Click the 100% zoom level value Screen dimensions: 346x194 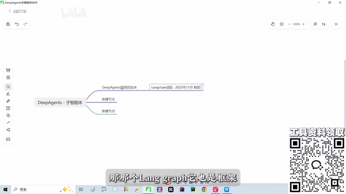click(296, 24)
